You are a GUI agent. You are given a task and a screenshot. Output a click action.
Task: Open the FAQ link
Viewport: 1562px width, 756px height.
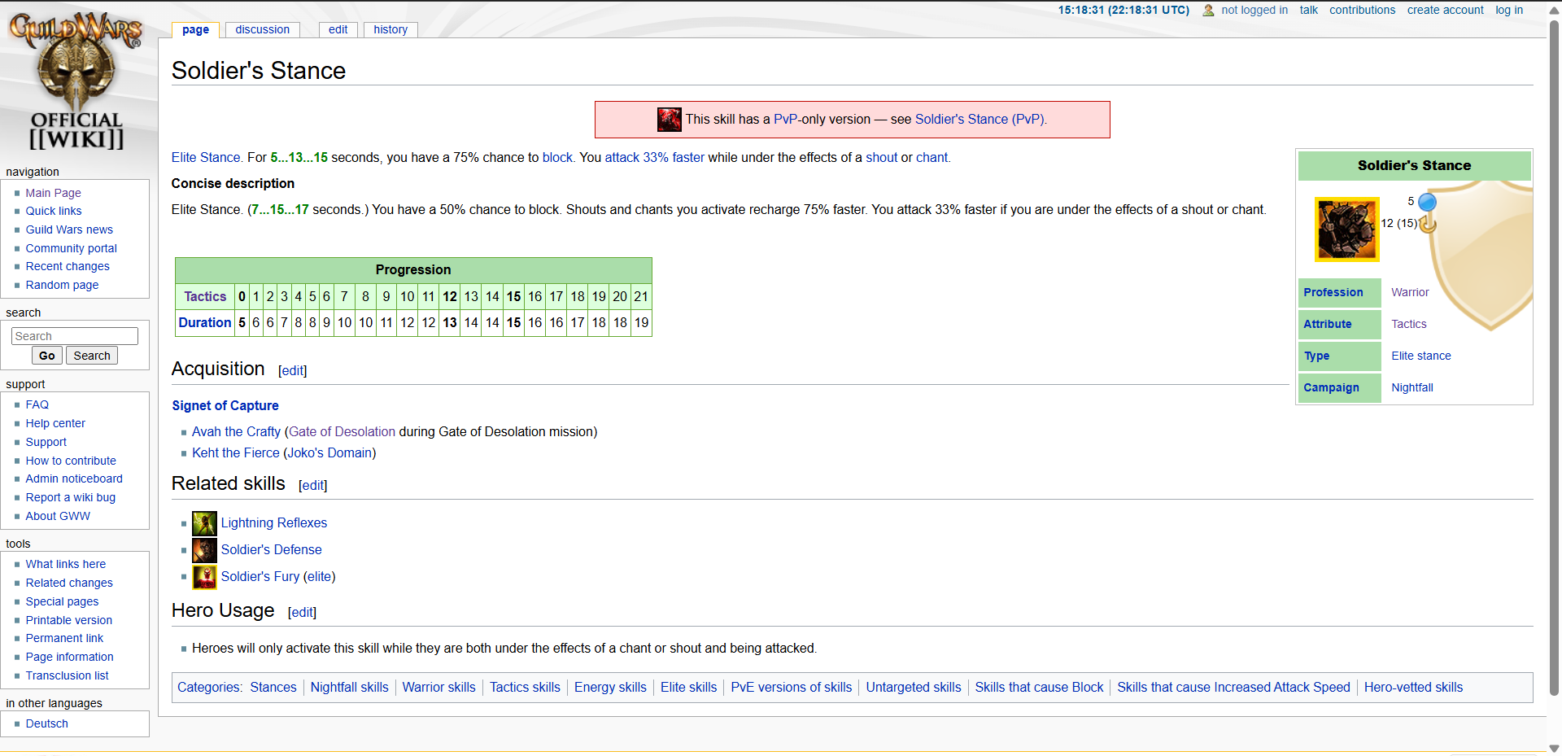coord(37,404)
